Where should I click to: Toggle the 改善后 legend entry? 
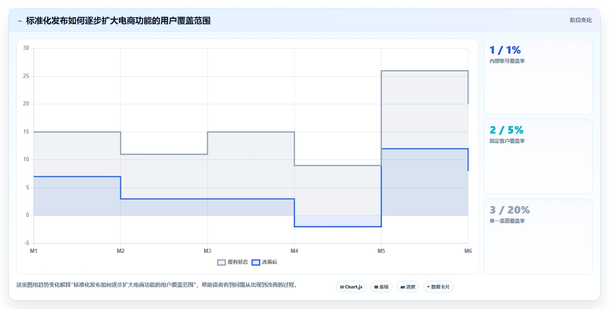pos(264,262)
